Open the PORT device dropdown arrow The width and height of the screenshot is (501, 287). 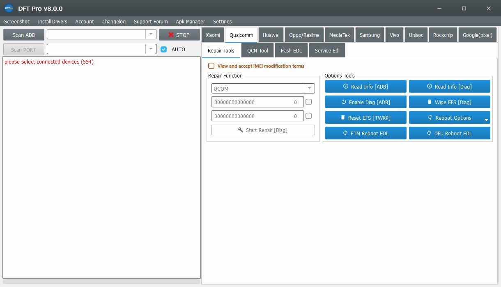pyautogui.click(x=151, y=49)
